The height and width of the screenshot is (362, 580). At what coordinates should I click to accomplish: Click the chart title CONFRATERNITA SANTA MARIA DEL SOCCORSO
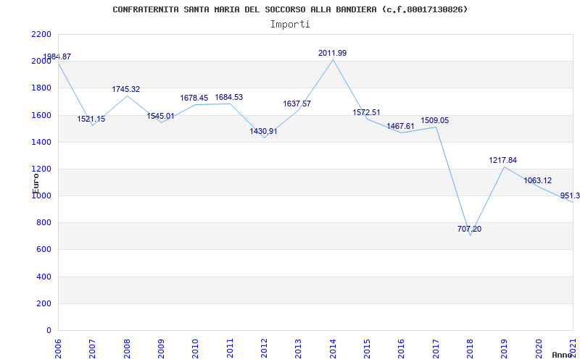290,9
